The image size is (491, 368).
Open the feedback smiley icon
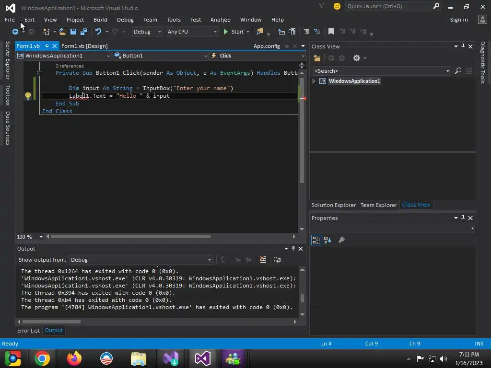click(x=337, y=6)
